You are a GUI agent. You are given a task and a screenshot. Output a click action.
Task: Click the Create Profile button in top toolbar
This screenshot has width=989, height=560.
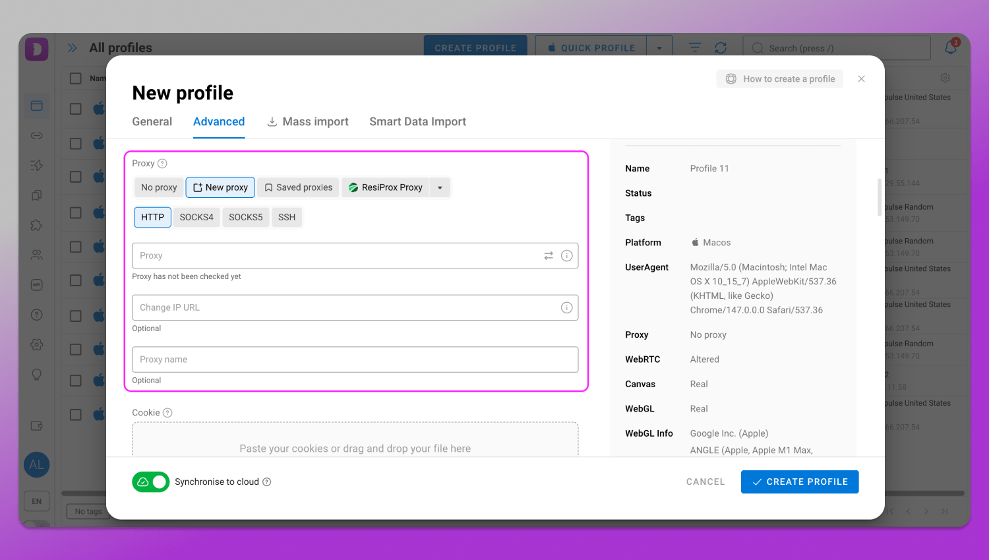475,47
